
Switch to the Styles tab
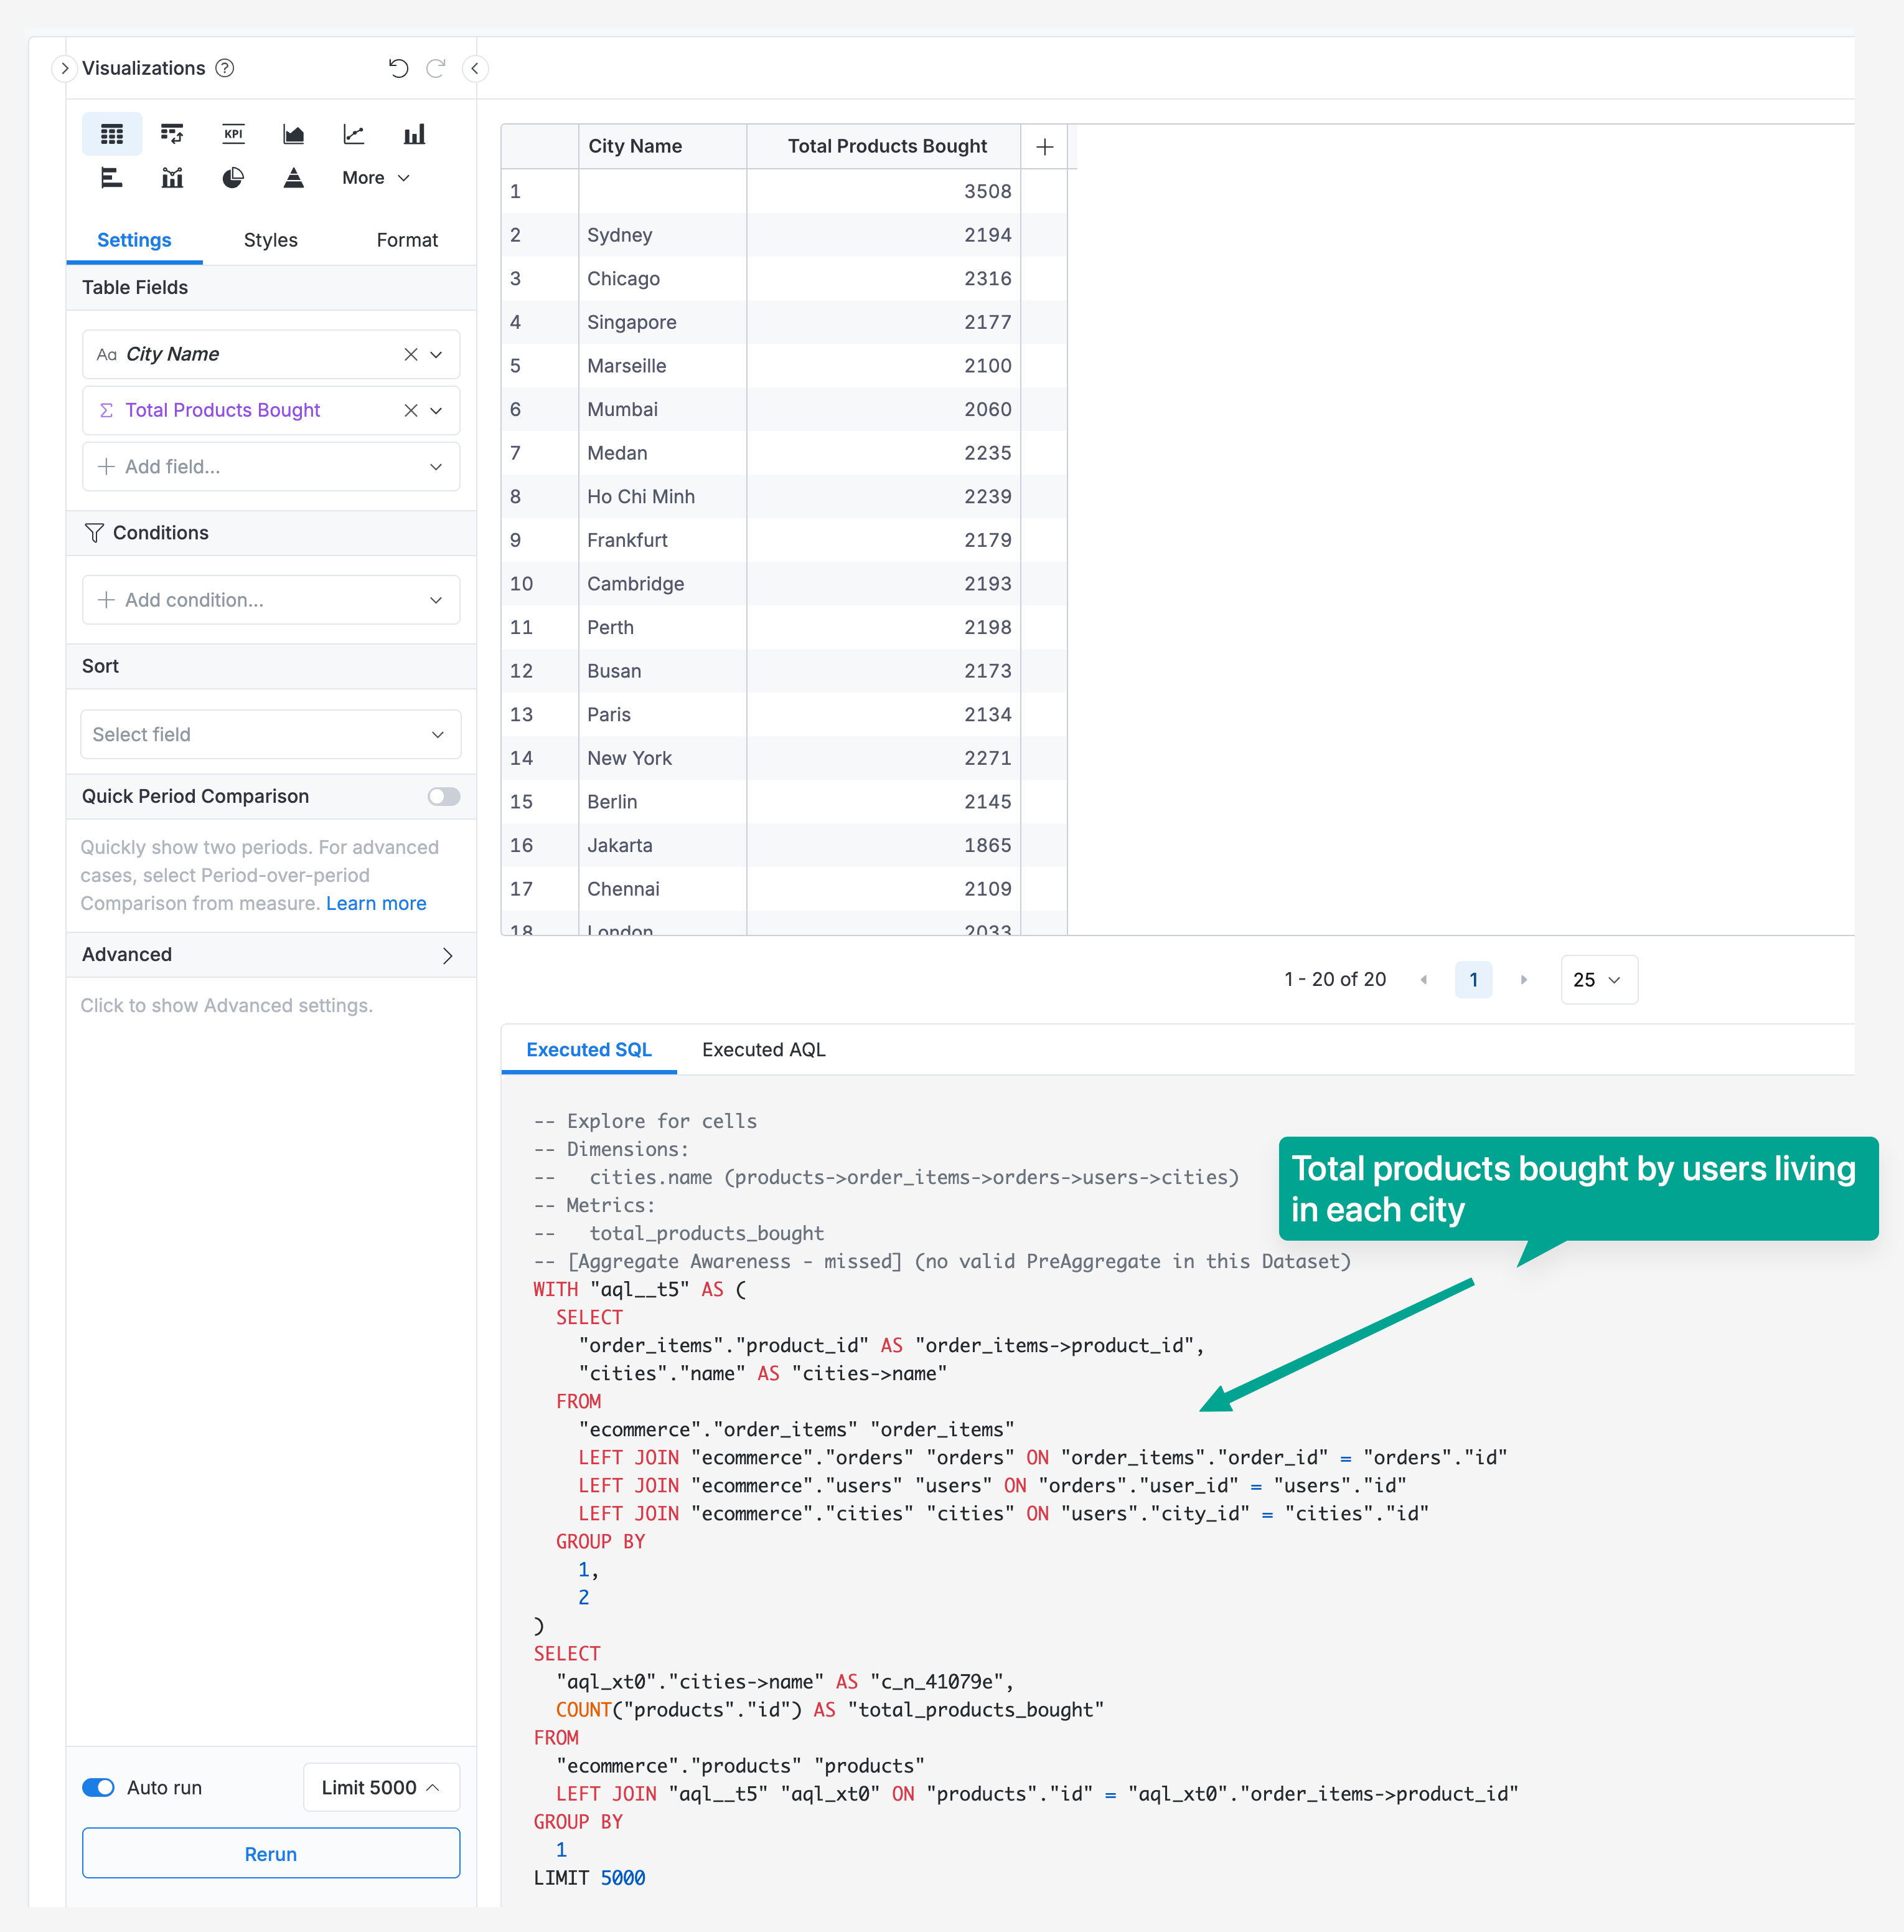(270, 240)
